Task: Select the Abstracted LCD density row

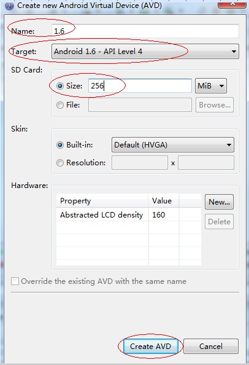Action: point(128,214)
